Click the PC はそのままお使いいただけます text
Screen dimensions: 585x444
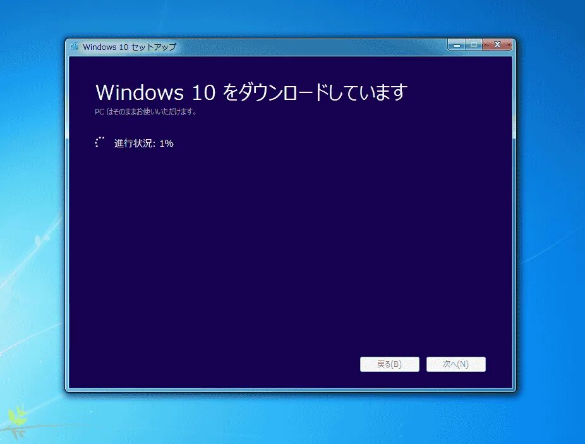point(145,112)
